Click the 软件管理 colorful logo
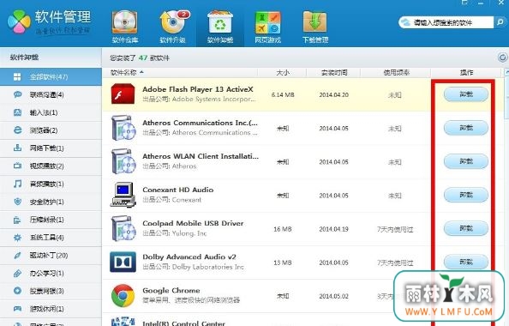The height and width of the screenshot is (326, 509). pyautogui.click(x=19, y=22)
